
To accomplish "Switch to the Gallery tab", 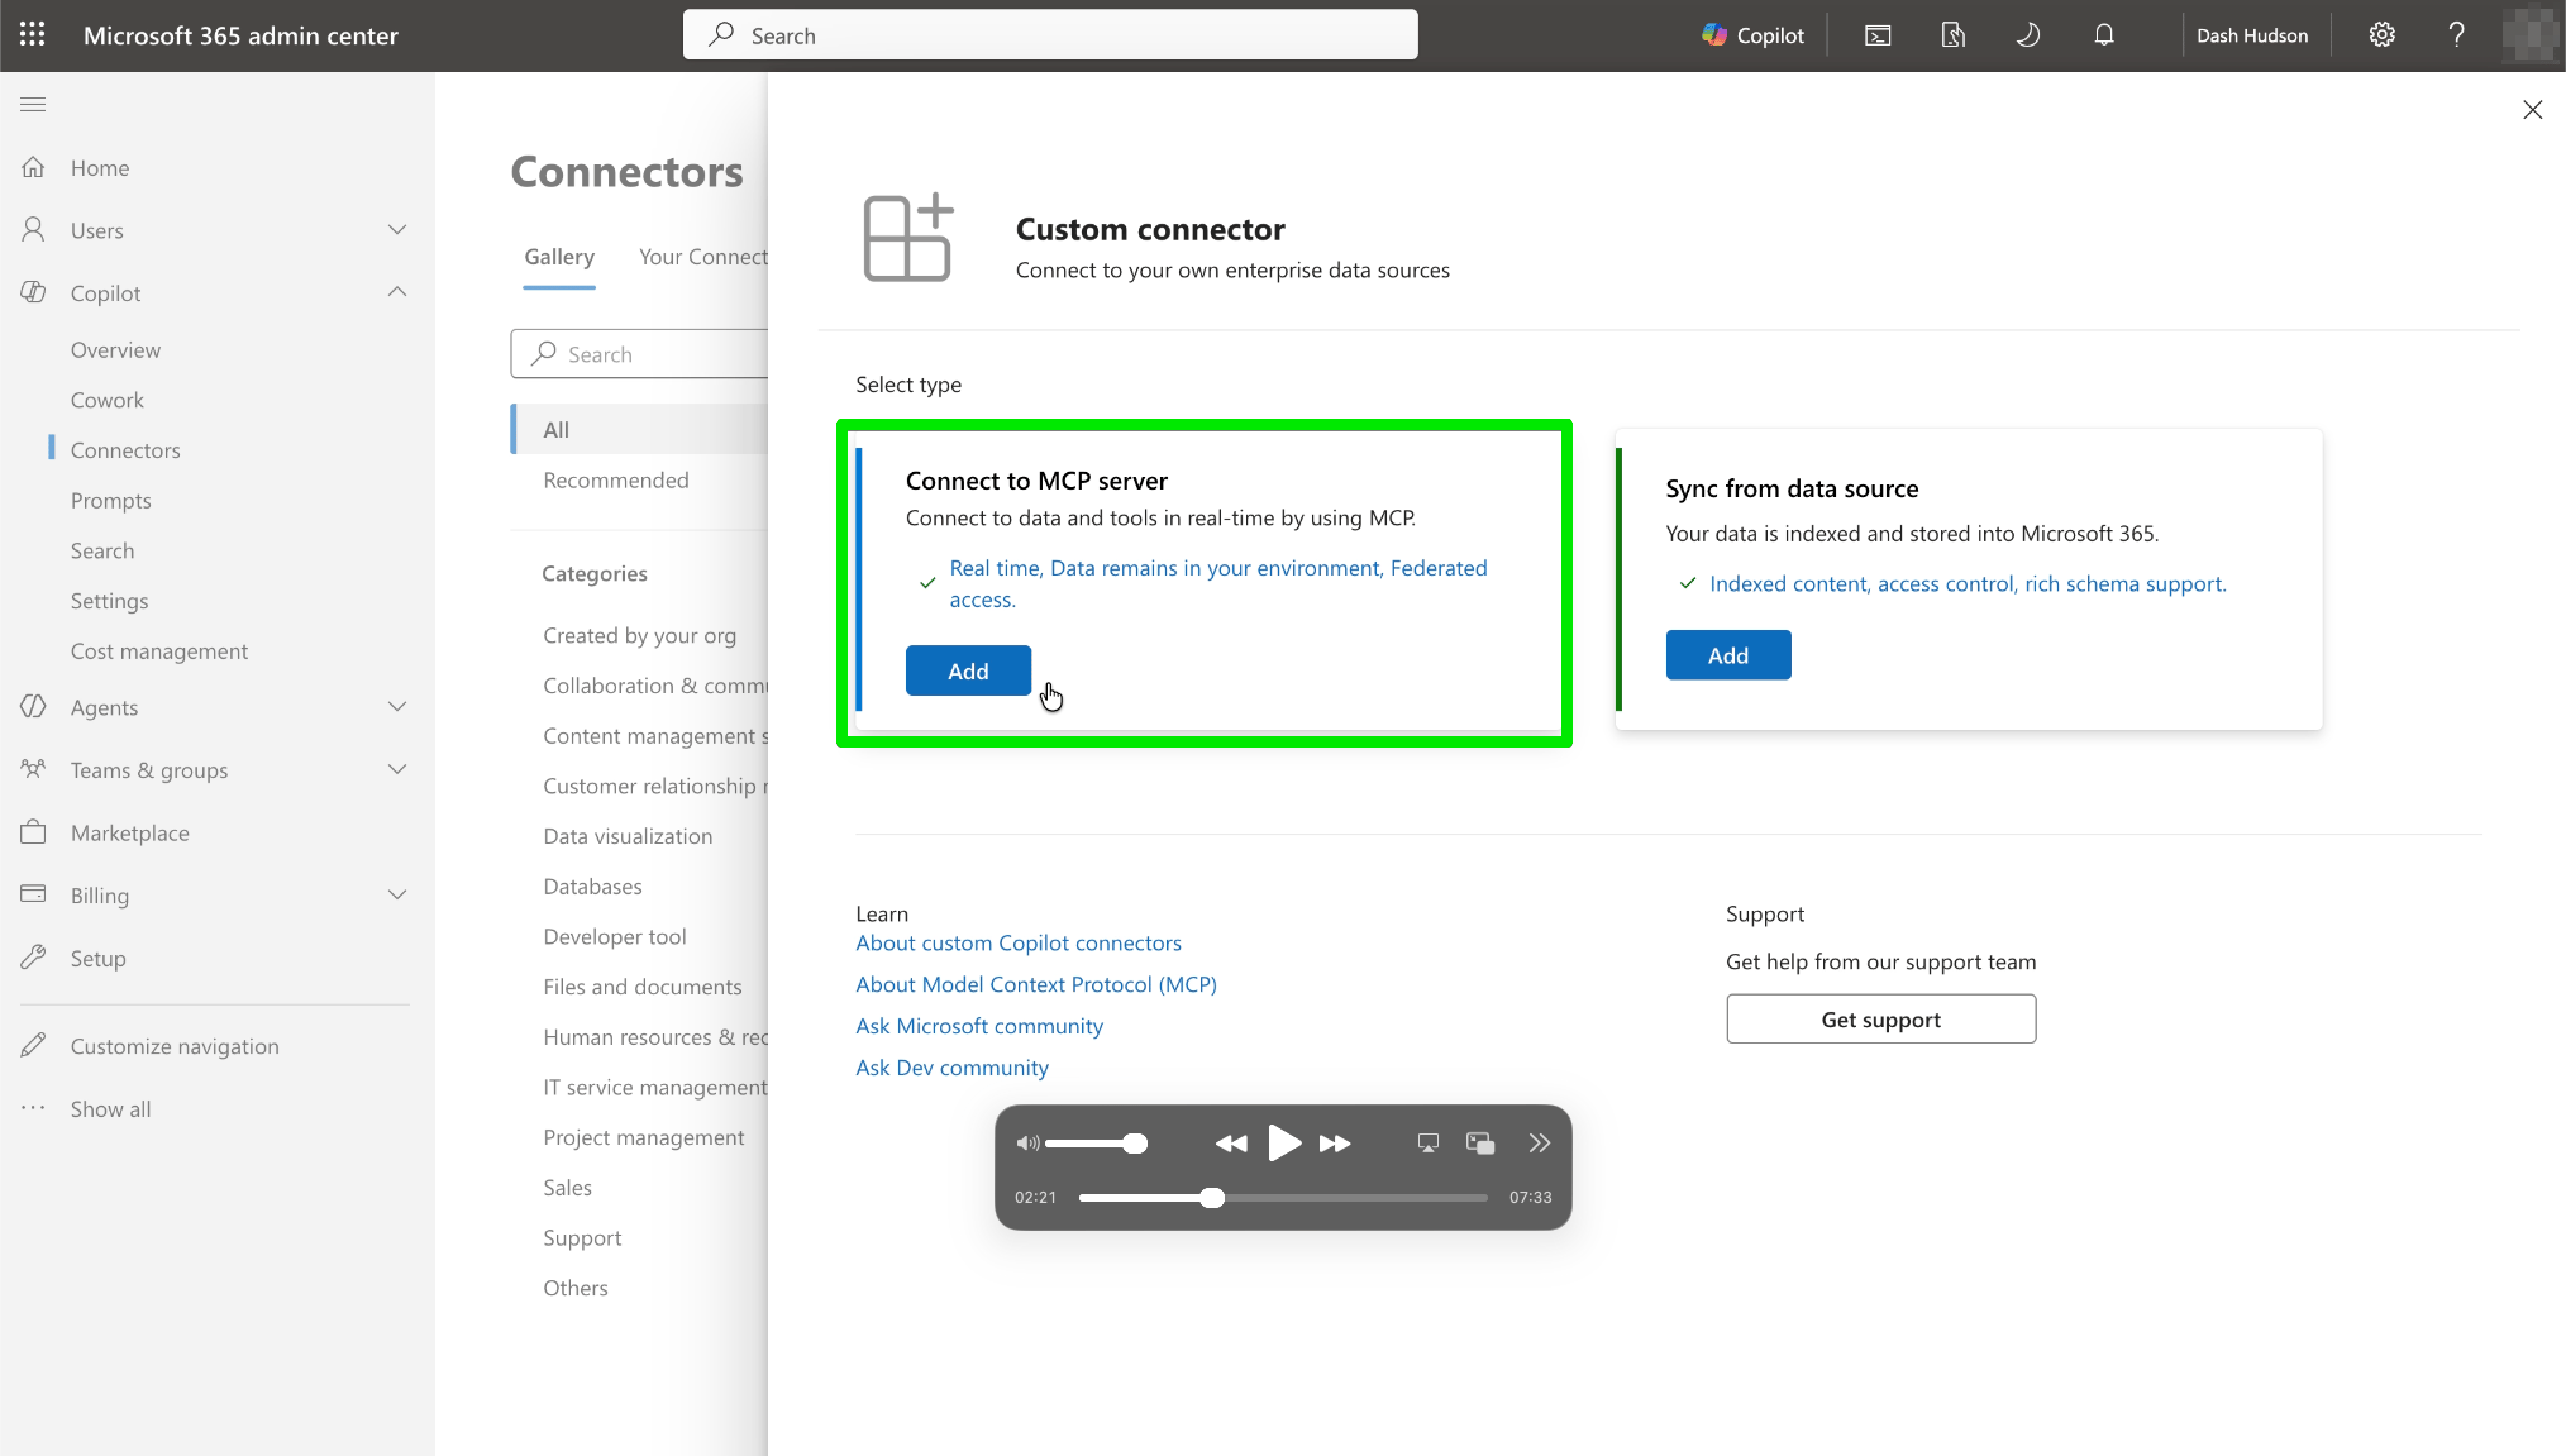I will [559, 256].
